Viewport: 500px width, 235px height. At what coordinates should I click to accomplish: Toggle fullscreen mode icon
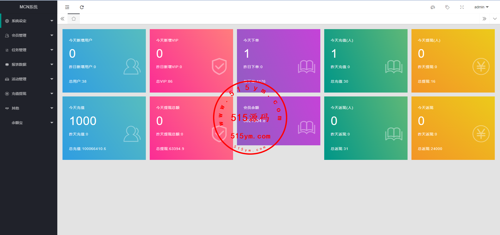pyautogui.click(x=462, y=7)
